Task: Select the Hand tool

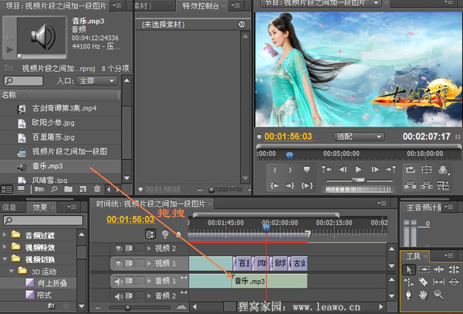Action: click(x=424, y=295)
